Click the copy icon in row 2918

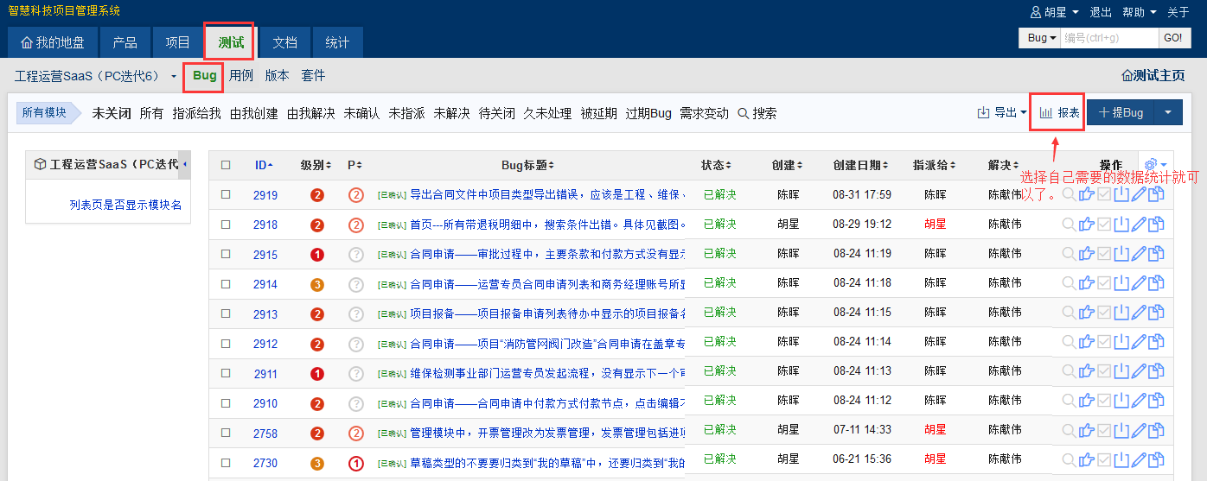1156,225
